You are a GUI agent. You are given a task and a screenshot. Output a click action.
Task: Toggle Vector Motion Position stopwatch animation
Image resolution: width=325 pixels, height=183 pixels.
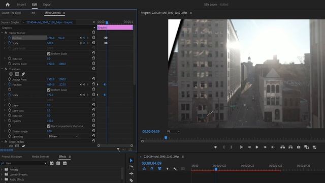(10, 38)
